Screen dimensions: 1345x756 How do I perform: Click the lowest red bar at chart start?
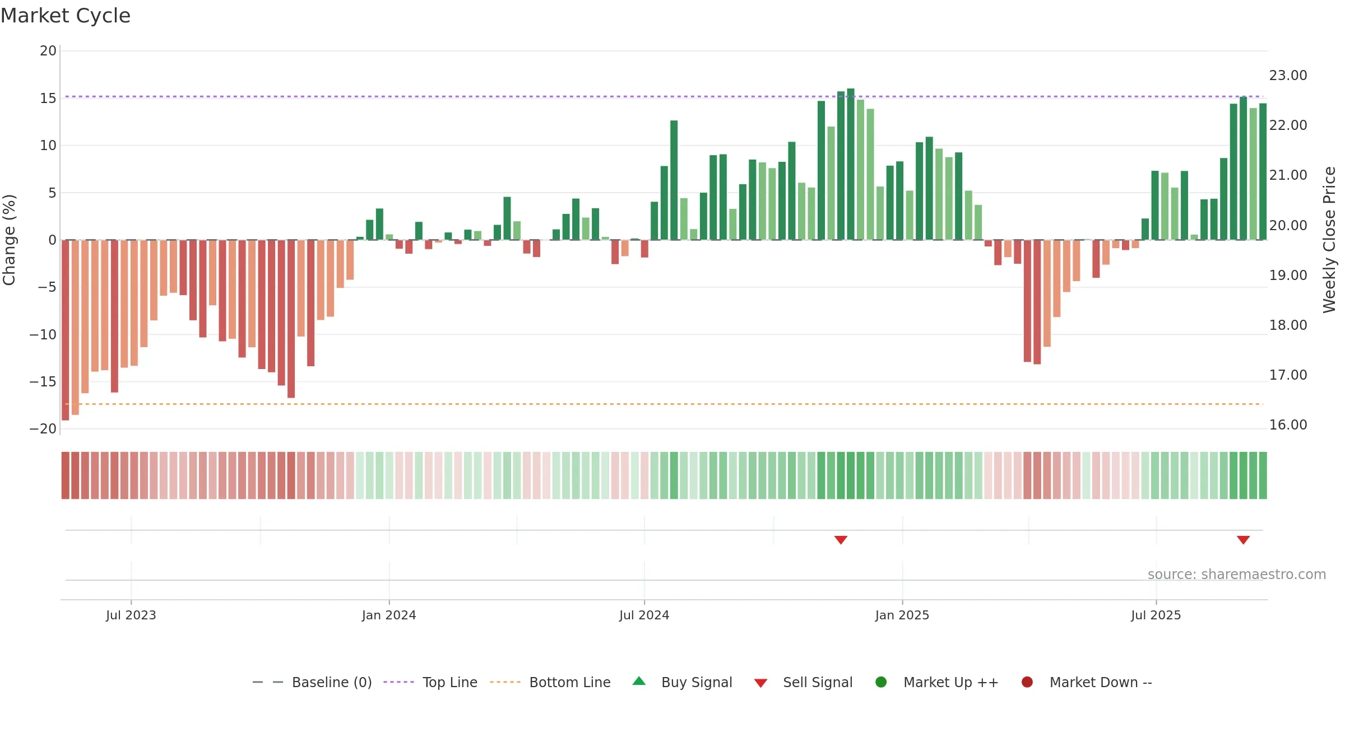66,330
